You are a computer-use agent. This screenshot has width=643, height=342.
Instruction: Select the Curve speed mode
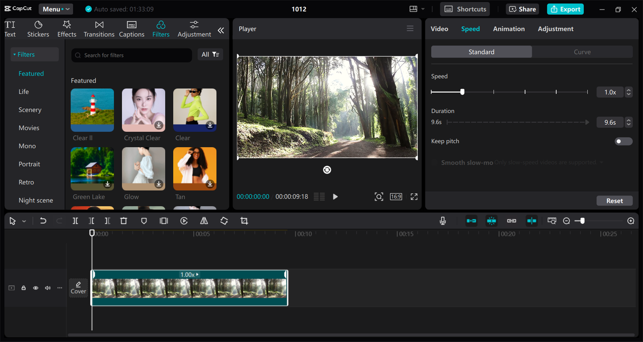coord(582,52)
